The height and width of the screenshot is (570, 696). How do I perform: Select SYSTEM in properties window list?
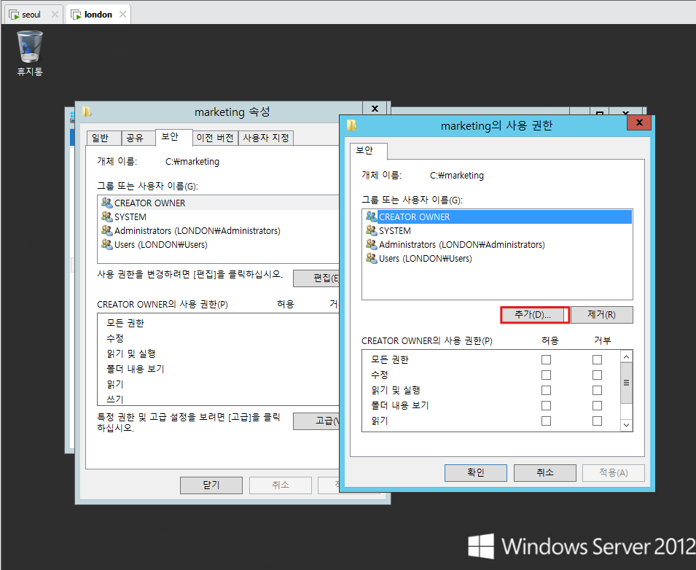pos(219,217)
